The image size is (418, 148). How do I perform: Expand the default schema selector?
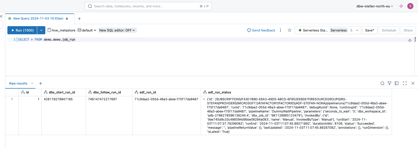[x=87, y=30]
